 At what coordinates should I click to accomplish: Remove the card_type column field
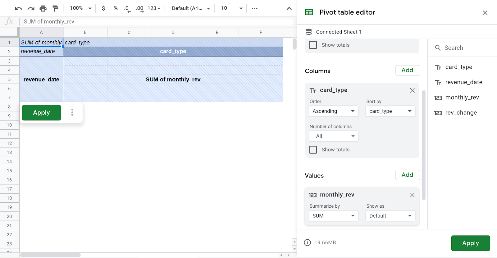(412, 90)
